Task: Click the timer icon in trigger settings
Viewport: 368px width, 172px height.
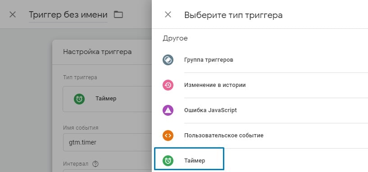Action: [79, 99]
